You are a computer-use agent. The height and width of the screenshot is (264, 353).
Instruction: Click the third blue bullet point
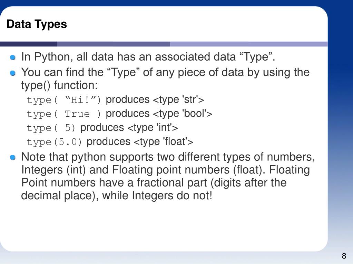pyautogui.click(x=13, y=158)
